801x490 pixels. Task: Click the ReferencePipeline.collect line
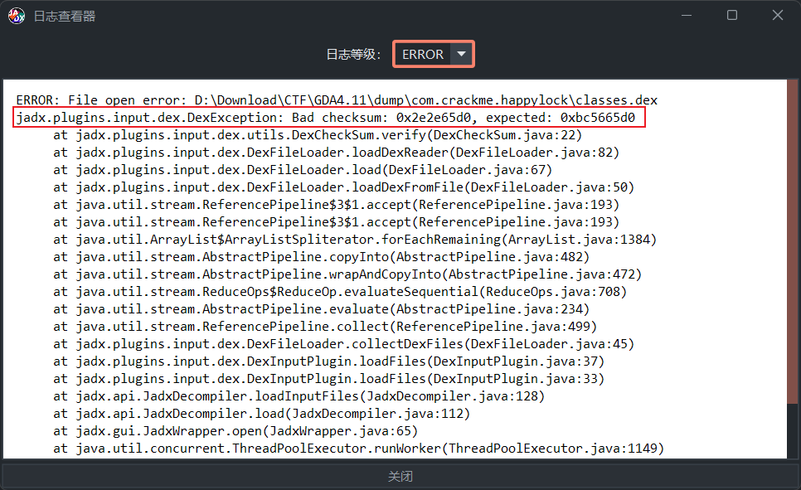325,326
